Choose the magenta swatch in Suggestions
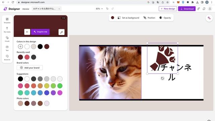 [60, 93]
